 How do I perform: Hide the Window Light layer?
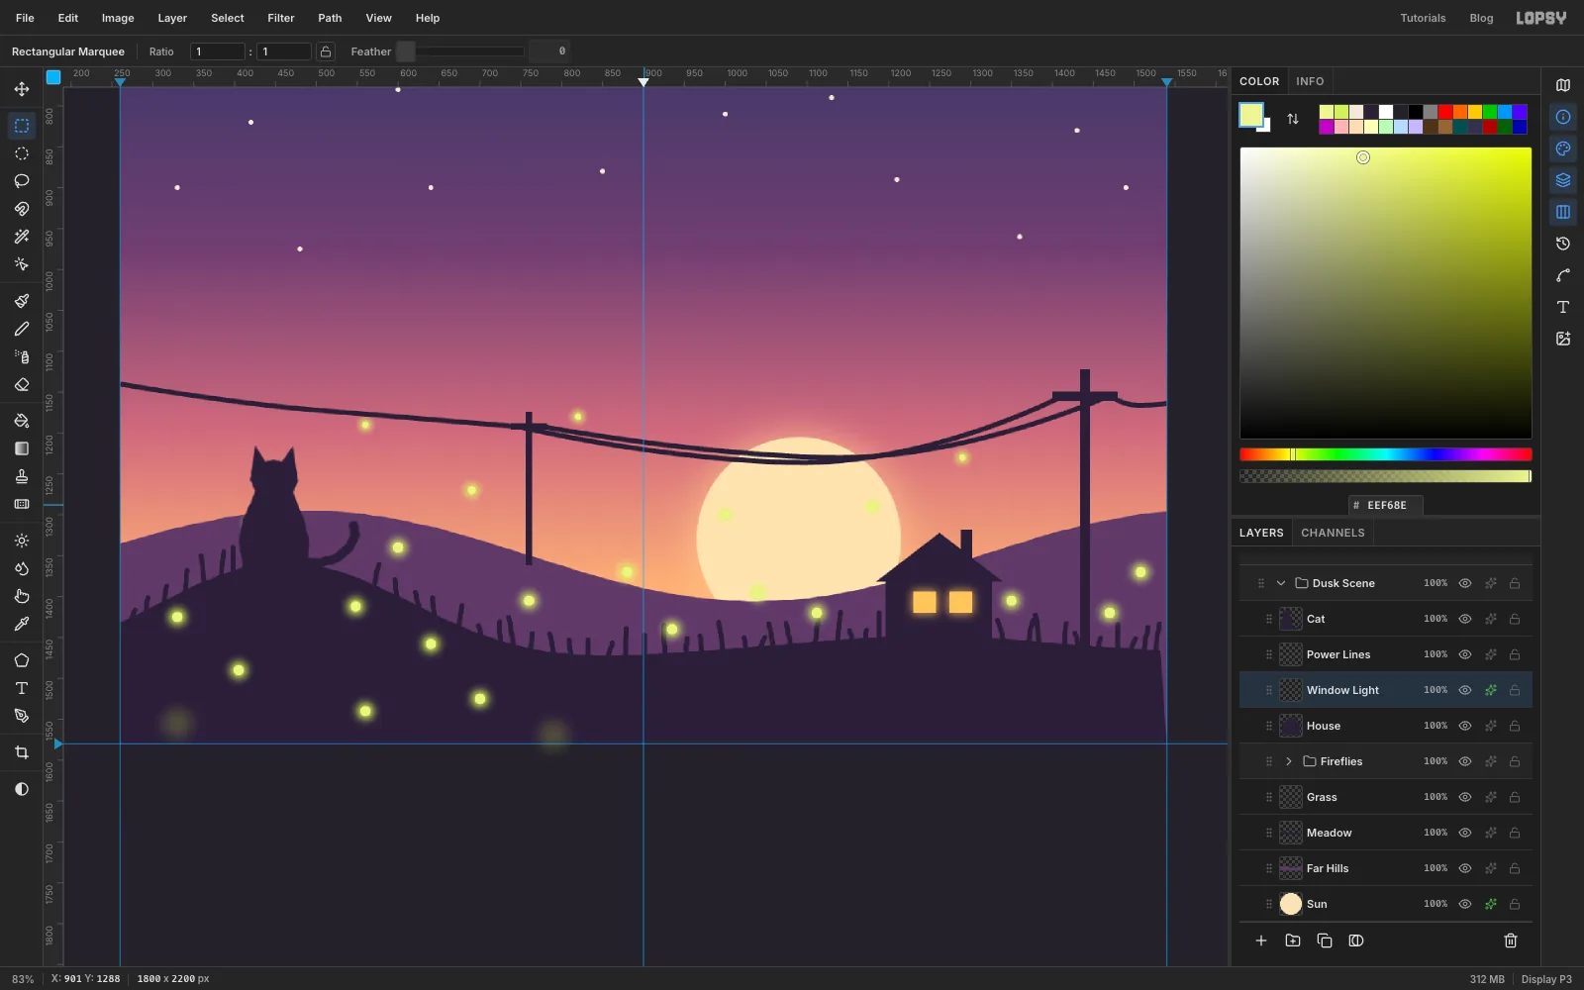1465,690
